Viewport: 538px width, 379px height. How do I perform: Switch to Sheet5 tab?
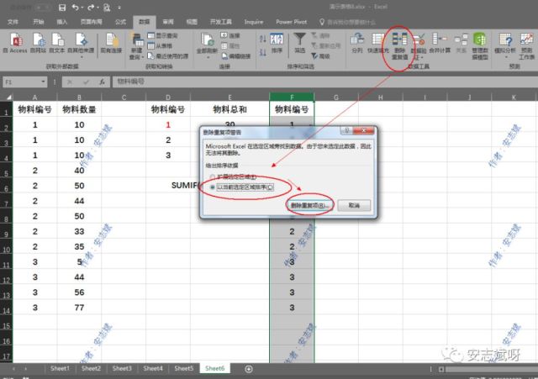click(183, 369)
